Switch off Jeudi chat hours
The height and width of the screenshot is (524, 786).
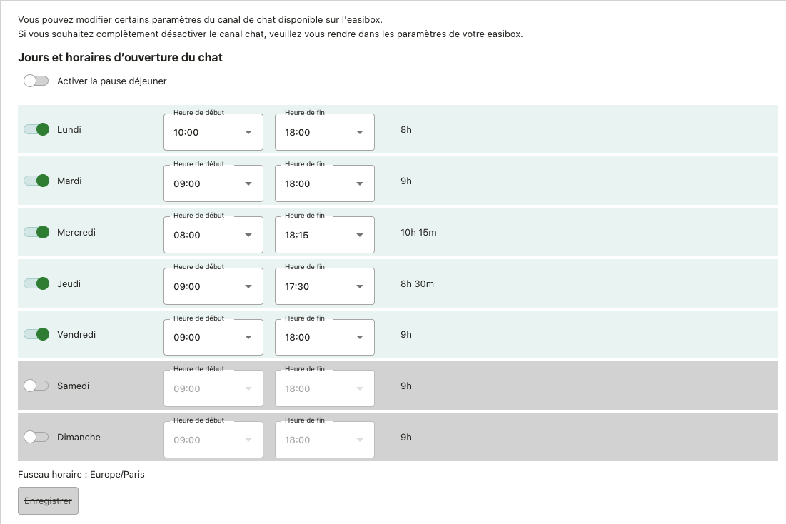coord(36,283)
